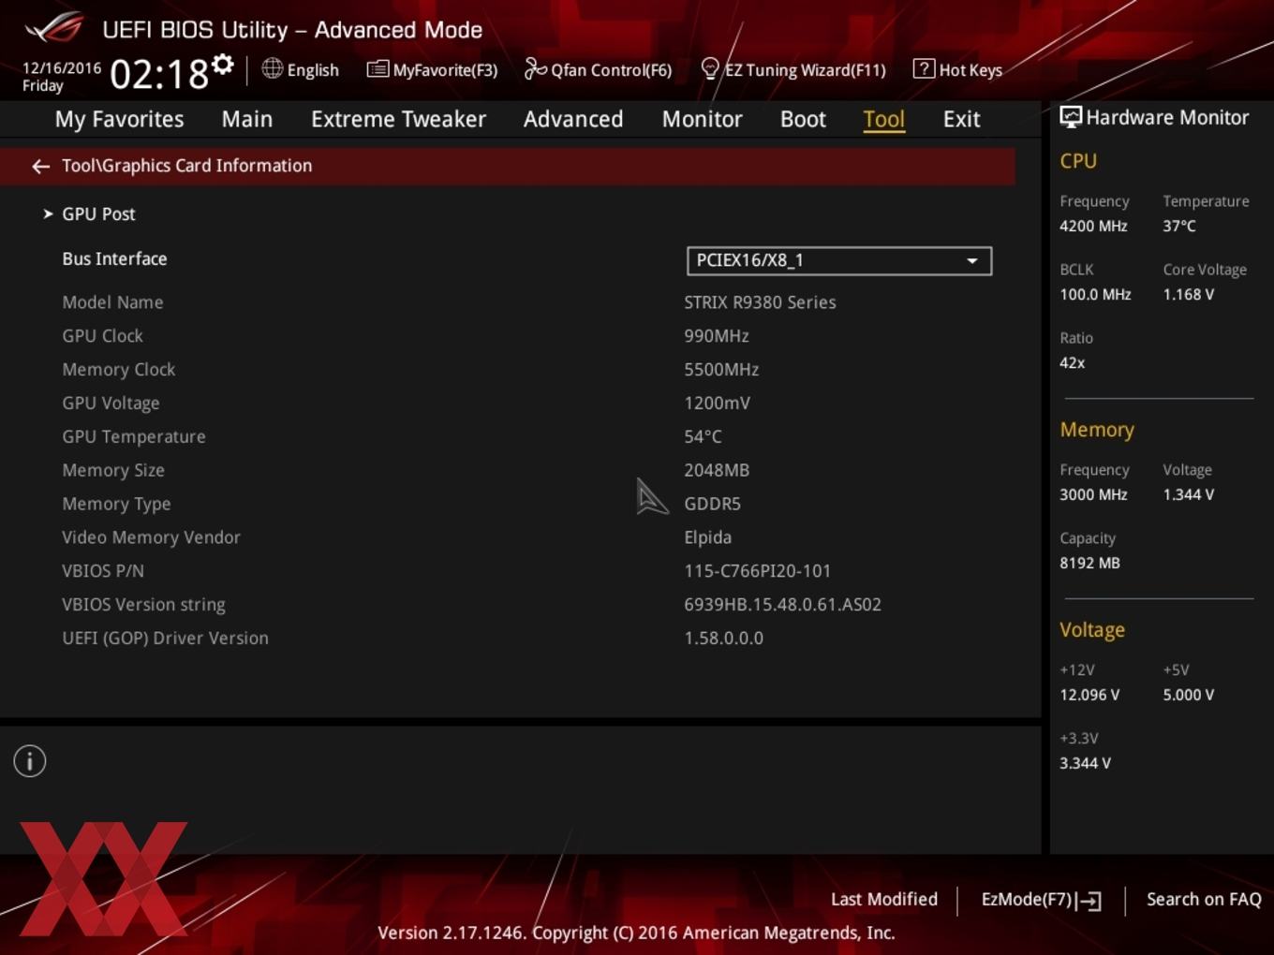Image resolution: width=1274 pixels, height=955 pixels.
Task: Click the GPU Post label
Action: (98, 214)
